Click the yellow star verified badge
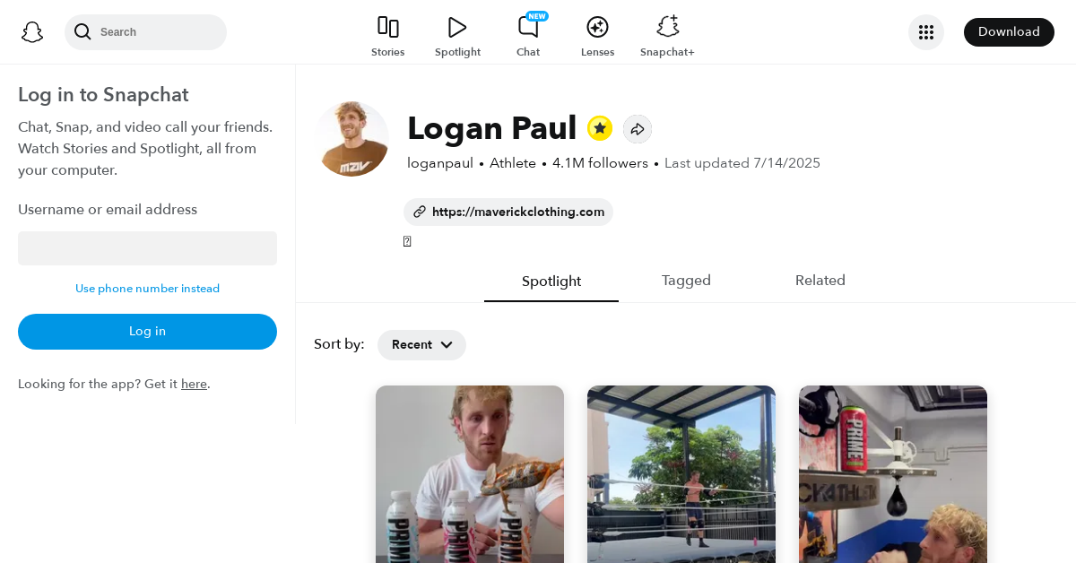Viewport: 1076px width, 563px height. pos(600,128)
